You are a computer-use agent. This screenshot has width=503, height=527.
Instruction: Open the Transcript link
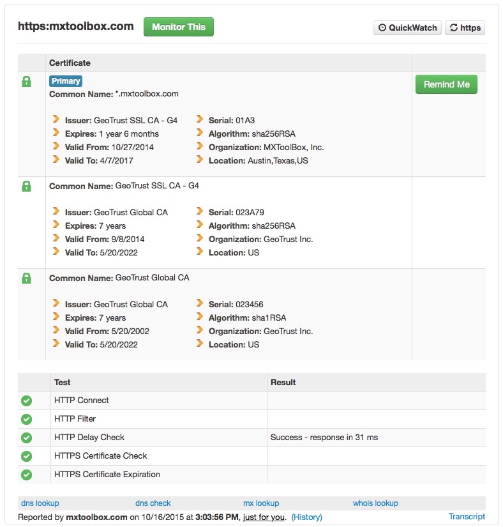pos(467,517)
